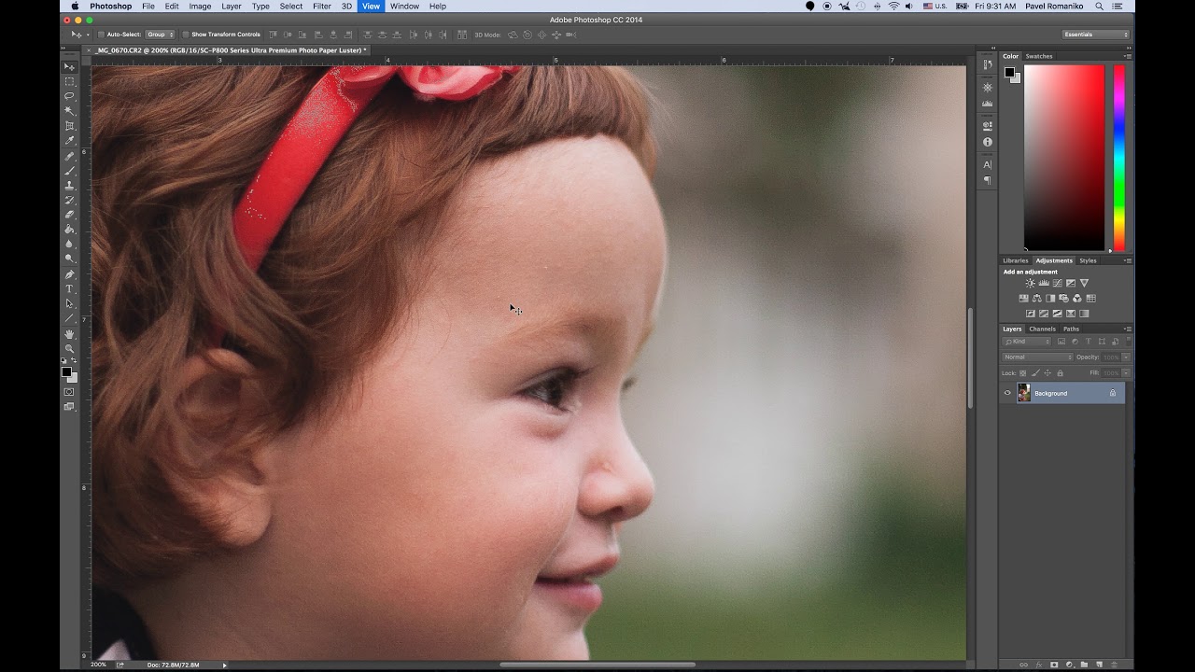
Task: Open the layer Opacity dropdown arrow
Action: (1126, 357)
